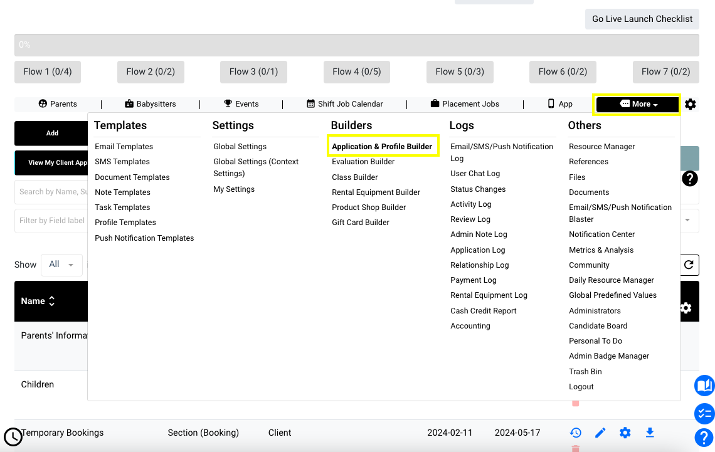
Task: Open the gear icon next to More
Action: (x=691, y=104)
